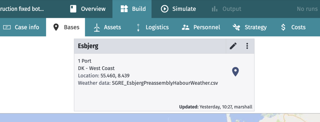Screen dimensions: 320x122
Task: Click the Logistics route icon
Action: [138, 27]
